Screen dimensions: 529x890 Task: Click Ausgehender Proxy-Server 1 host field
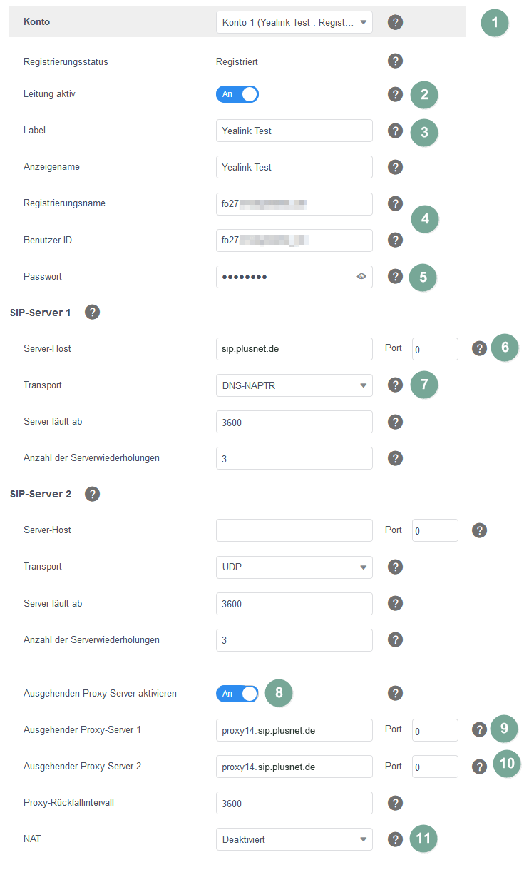[x=294, y=730]
